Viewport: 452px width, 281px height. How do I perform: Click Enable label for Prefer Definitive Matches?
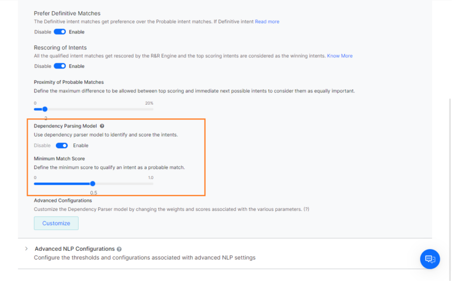tap(76, 32)
